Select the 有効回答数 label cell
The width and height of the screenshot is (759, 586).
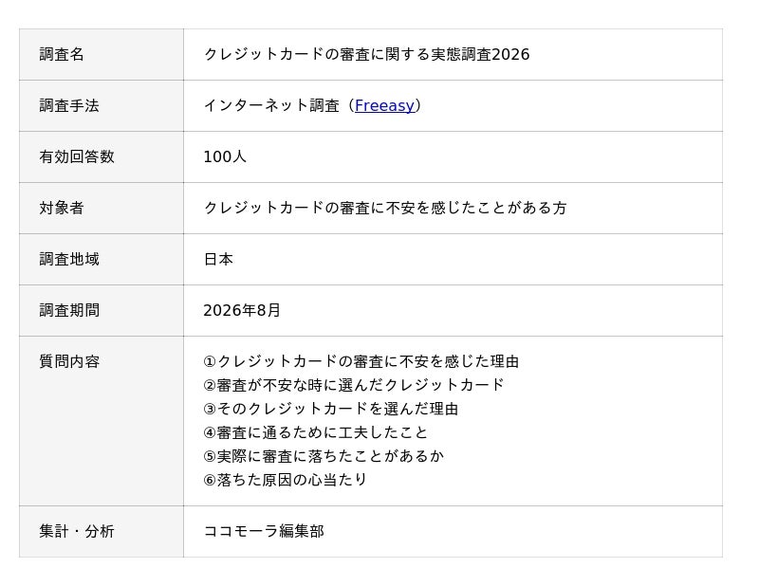(102, 156)
